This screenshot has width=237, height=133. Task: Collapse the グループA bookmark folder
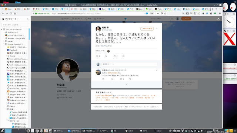point(9,121)
